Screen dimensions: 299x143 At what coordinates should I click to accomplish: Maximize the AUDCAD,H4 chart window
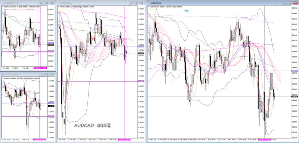click(x=290, y=3)
